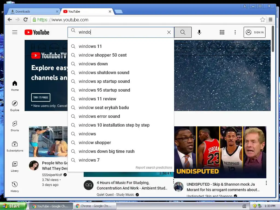Click the page vertical scrollbar thumb
The image size is (280, 210).
273,39
